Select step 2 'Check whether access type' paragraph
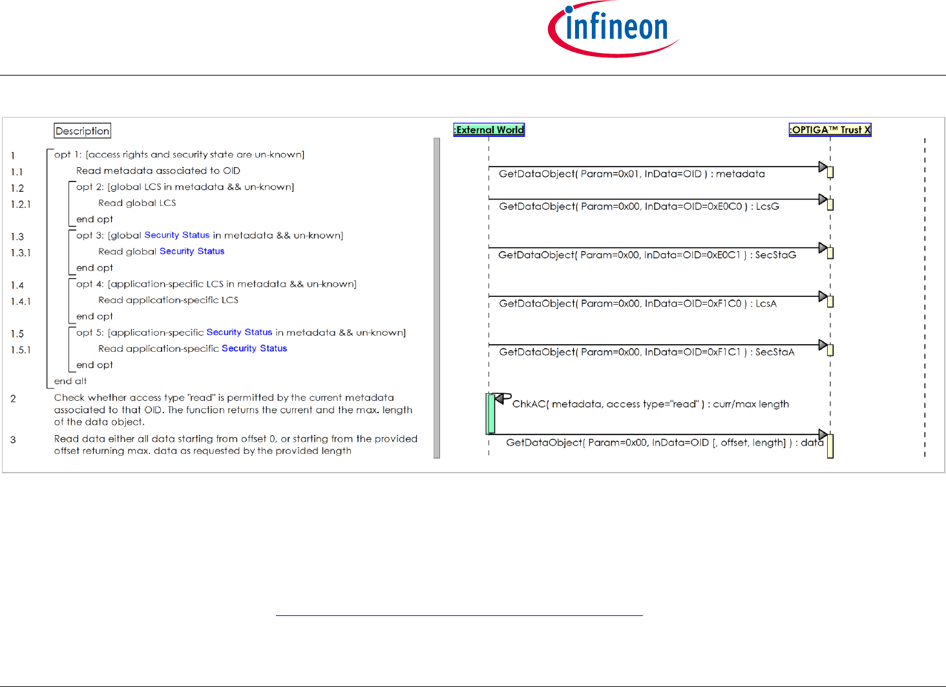This screenshot has width=946, height=687. coord(233,409)
